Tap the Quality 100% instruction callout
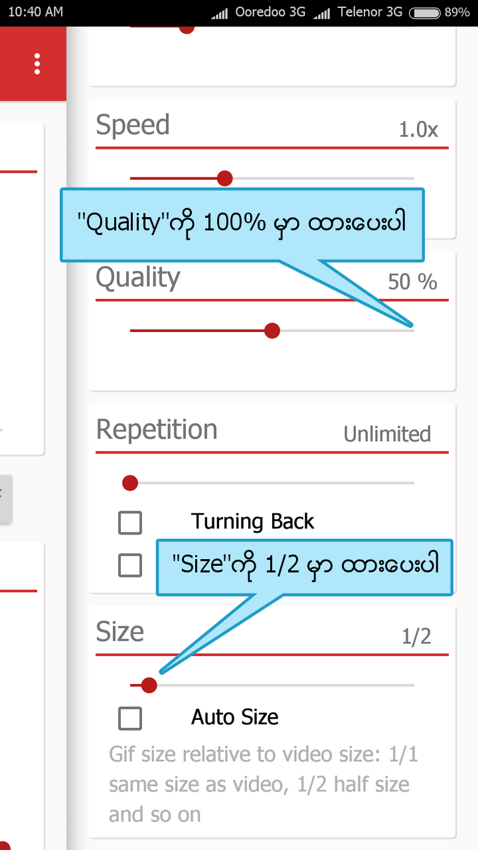 coord(242,224)
